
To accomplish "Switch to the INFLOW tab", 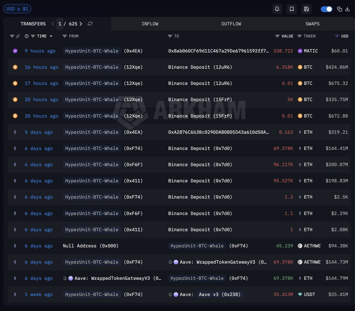I will point(150,24).
